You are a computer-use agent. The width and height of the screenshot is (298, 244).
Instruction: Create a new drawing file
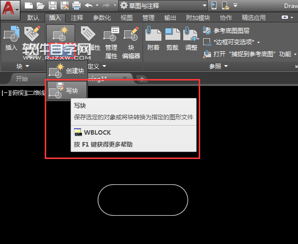29,5
